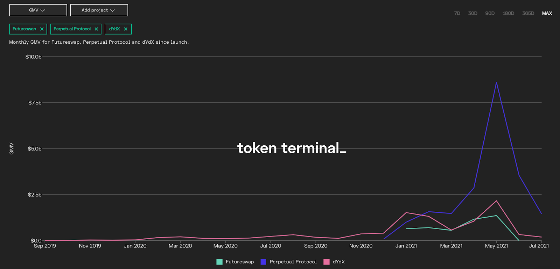
Task: Switch to the 365D time range
Action: (528, 13)
